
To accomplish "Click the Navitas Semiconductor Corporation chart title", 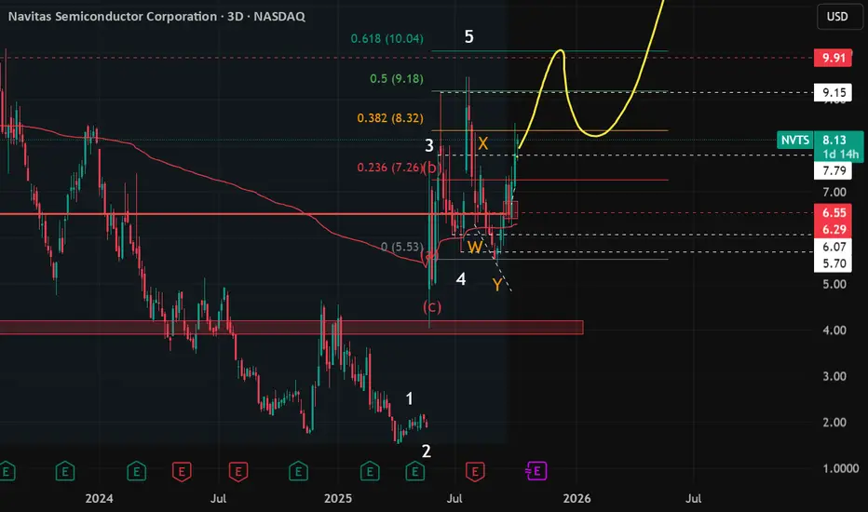I will (156, 17).
